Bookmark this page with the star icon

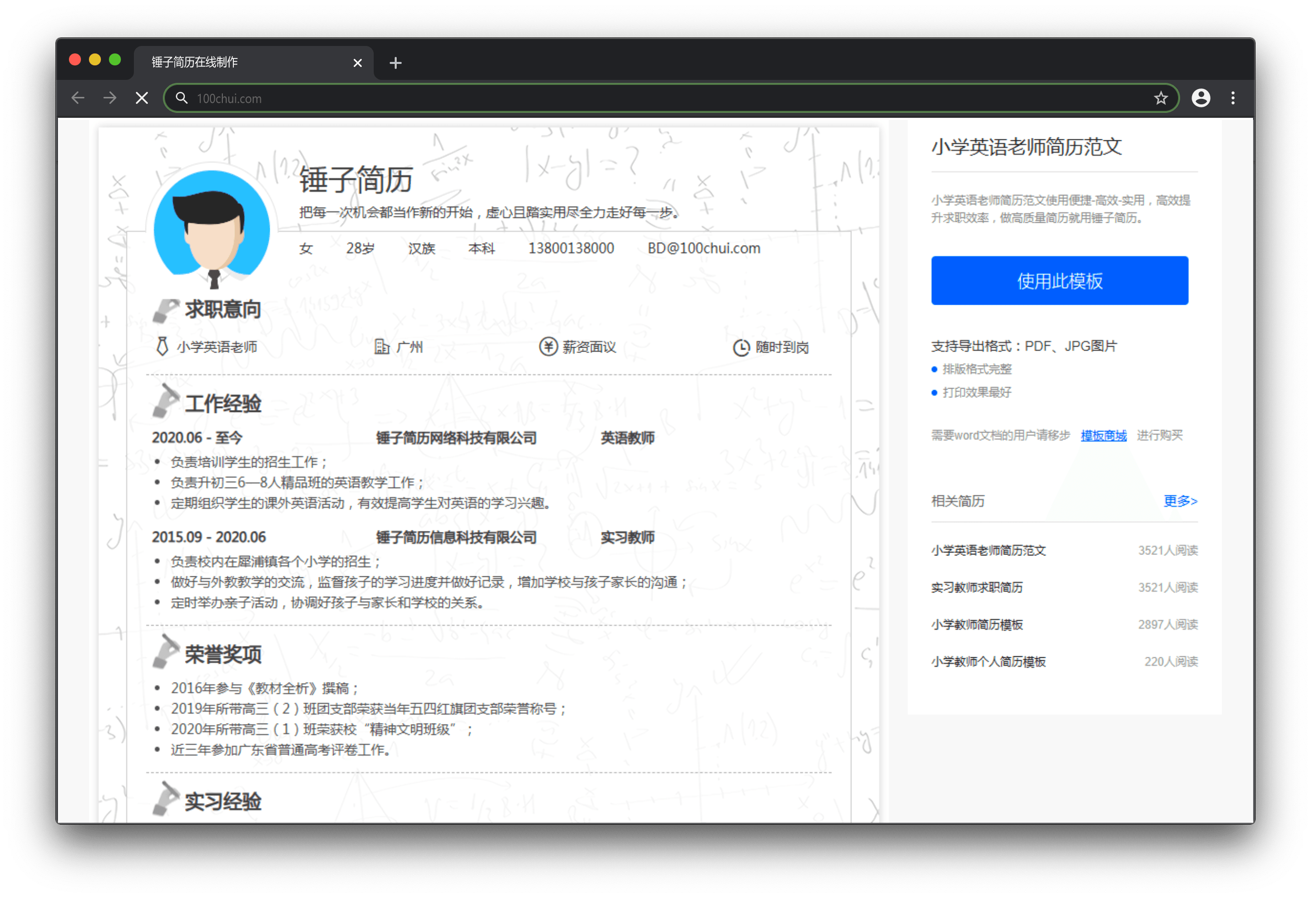(1161, 98)
